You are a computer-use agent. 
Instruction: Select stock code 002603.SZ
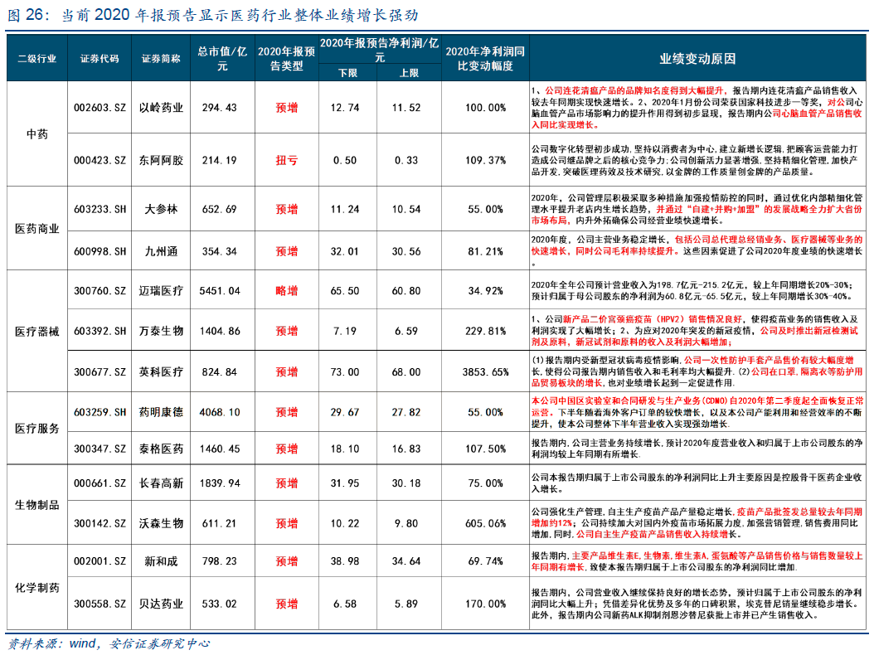(x=100, y=108)
